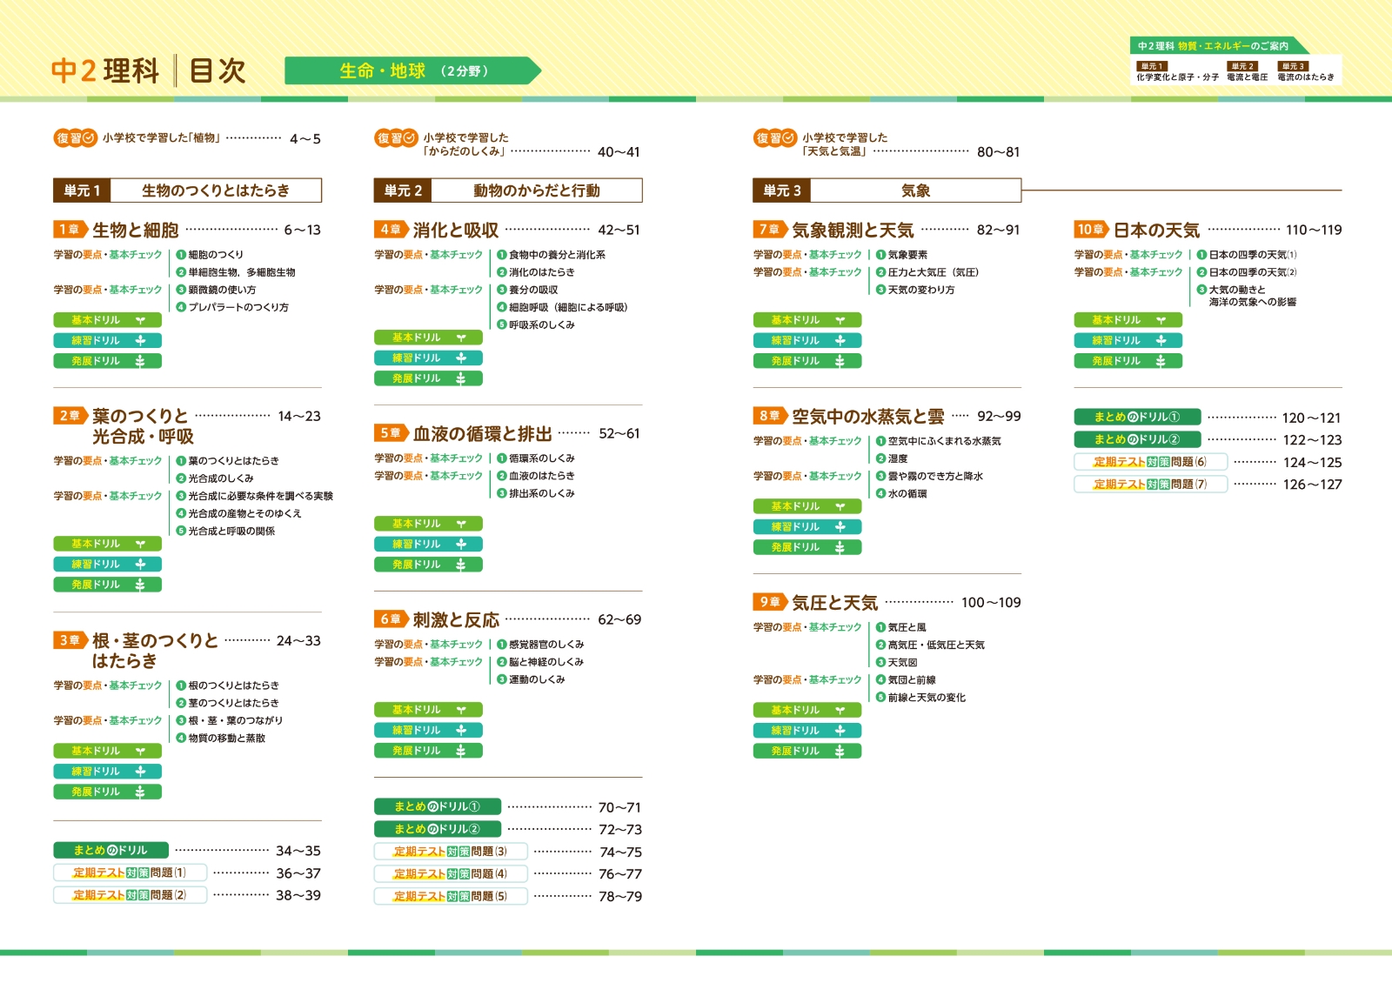Click the 10章 badge next to 日本の天気
The width and height of the screenshot is (1392, 983).
(1091, 230)
